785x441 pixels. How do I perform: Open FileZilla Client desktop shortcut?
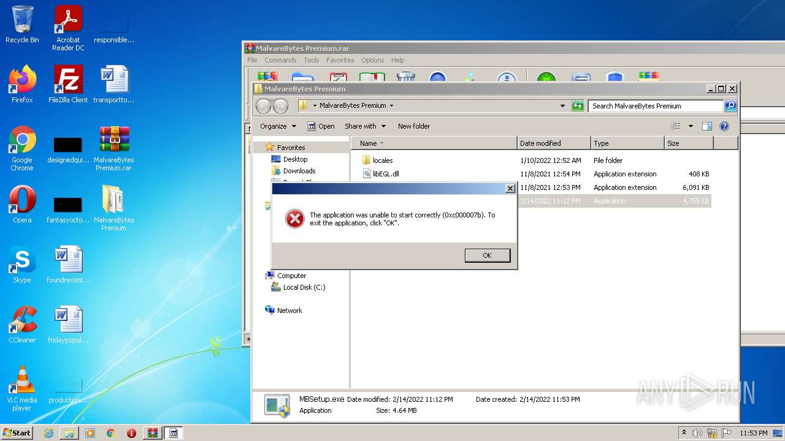[x=68, y=85]
